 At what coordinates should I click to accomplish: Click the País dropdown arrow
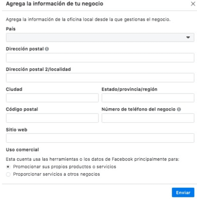click(x=188, y=38)
